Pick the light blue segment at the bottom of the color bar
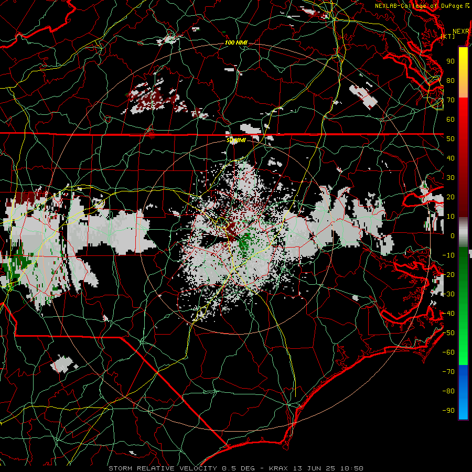 [x=463, y=406]
